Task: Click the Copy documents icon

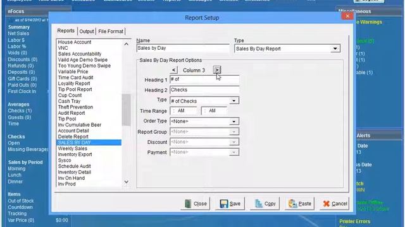Action: point(258,204)
